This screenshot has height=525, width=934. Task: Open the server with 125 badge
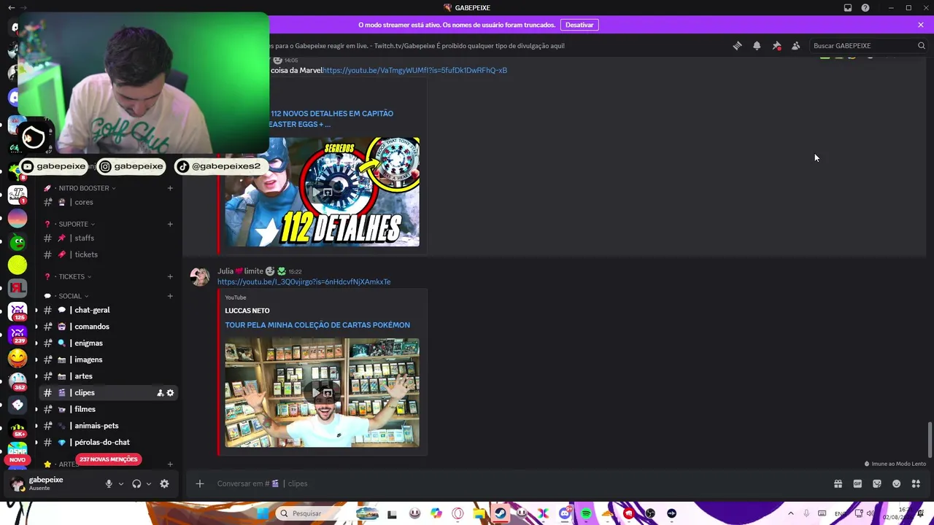(x=18, y=311)
